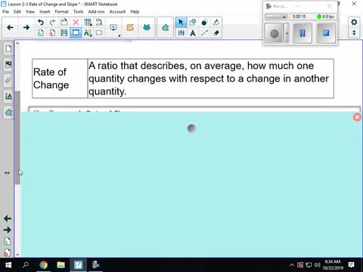The image size is (363, 272).
Task: Click the clear page shape icon
Action: (x=99, y=32)
